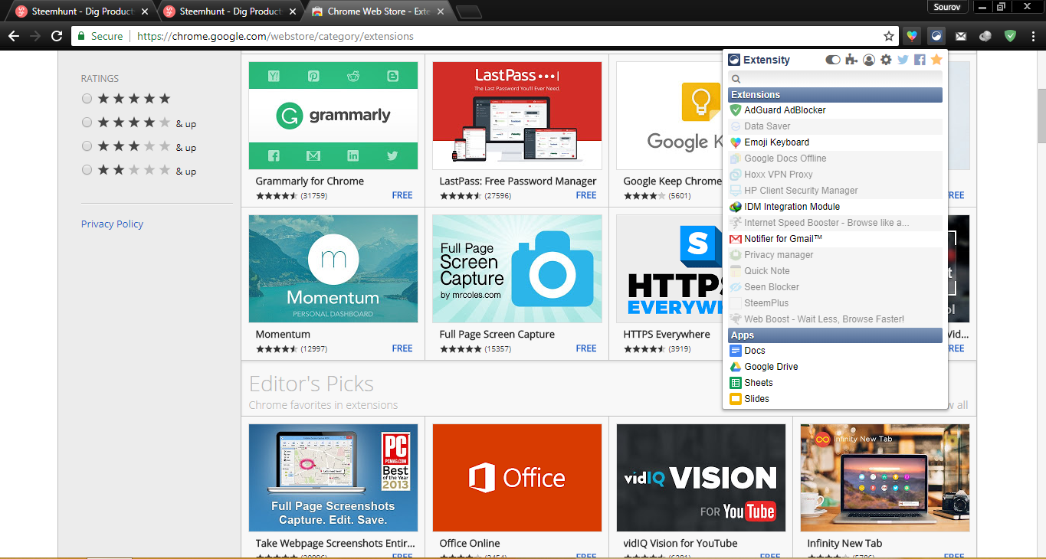
Task: Close the Chrome Web Store tab
Action: [441, 11]
